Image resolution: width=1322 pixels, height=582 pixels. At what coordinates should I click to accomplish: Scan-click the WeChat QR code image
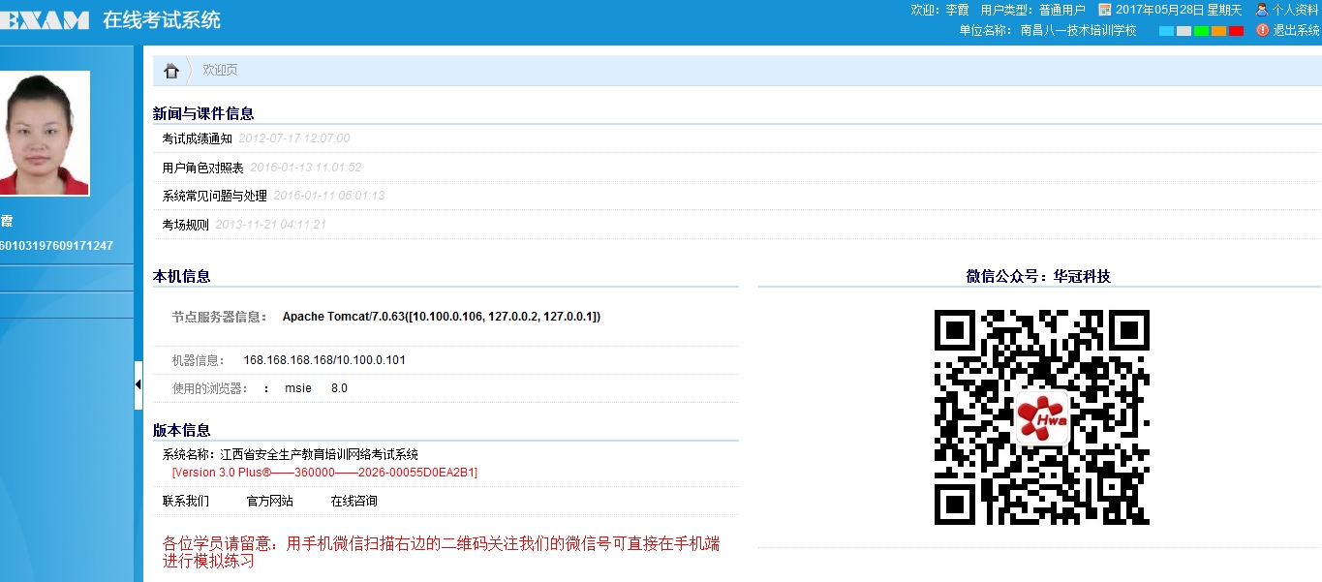pos(1041,417)
